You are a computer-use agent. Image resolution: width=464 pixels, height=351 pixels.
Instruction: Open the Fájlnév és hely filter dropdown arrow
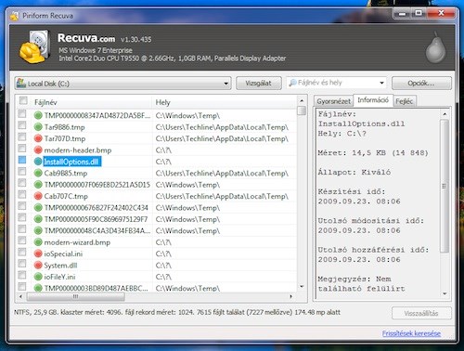coord(381,83)
